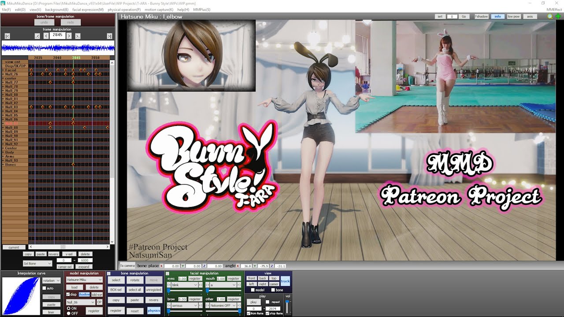Enable the view model checkbox
This screenshot has width=564, height=317.
(x=253, y=290)
